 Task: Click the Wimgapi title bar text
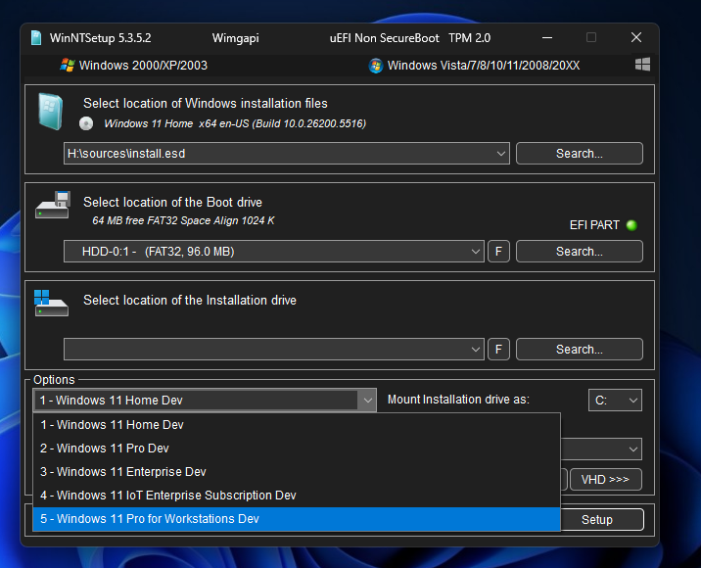(236, 38)
